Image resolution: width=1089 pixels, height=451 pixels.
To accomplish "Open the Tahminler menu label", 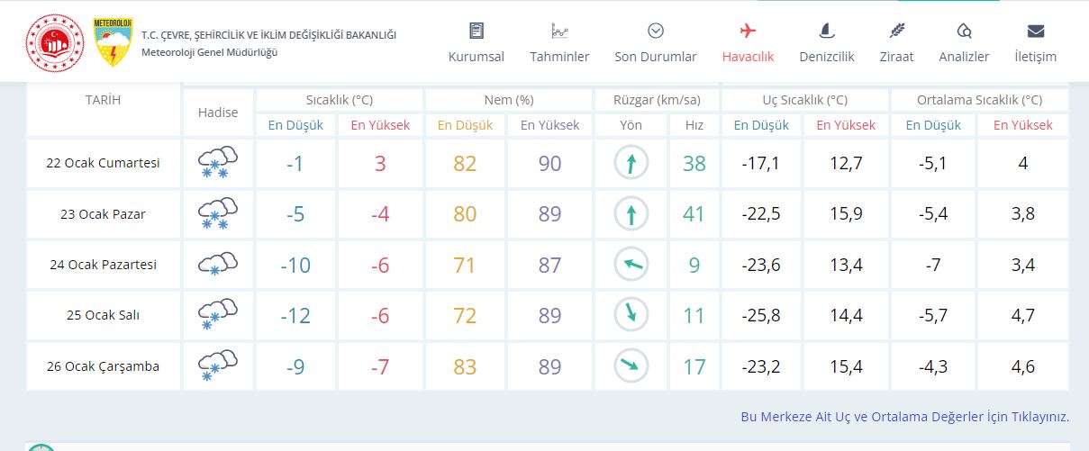I will point(559,57).
